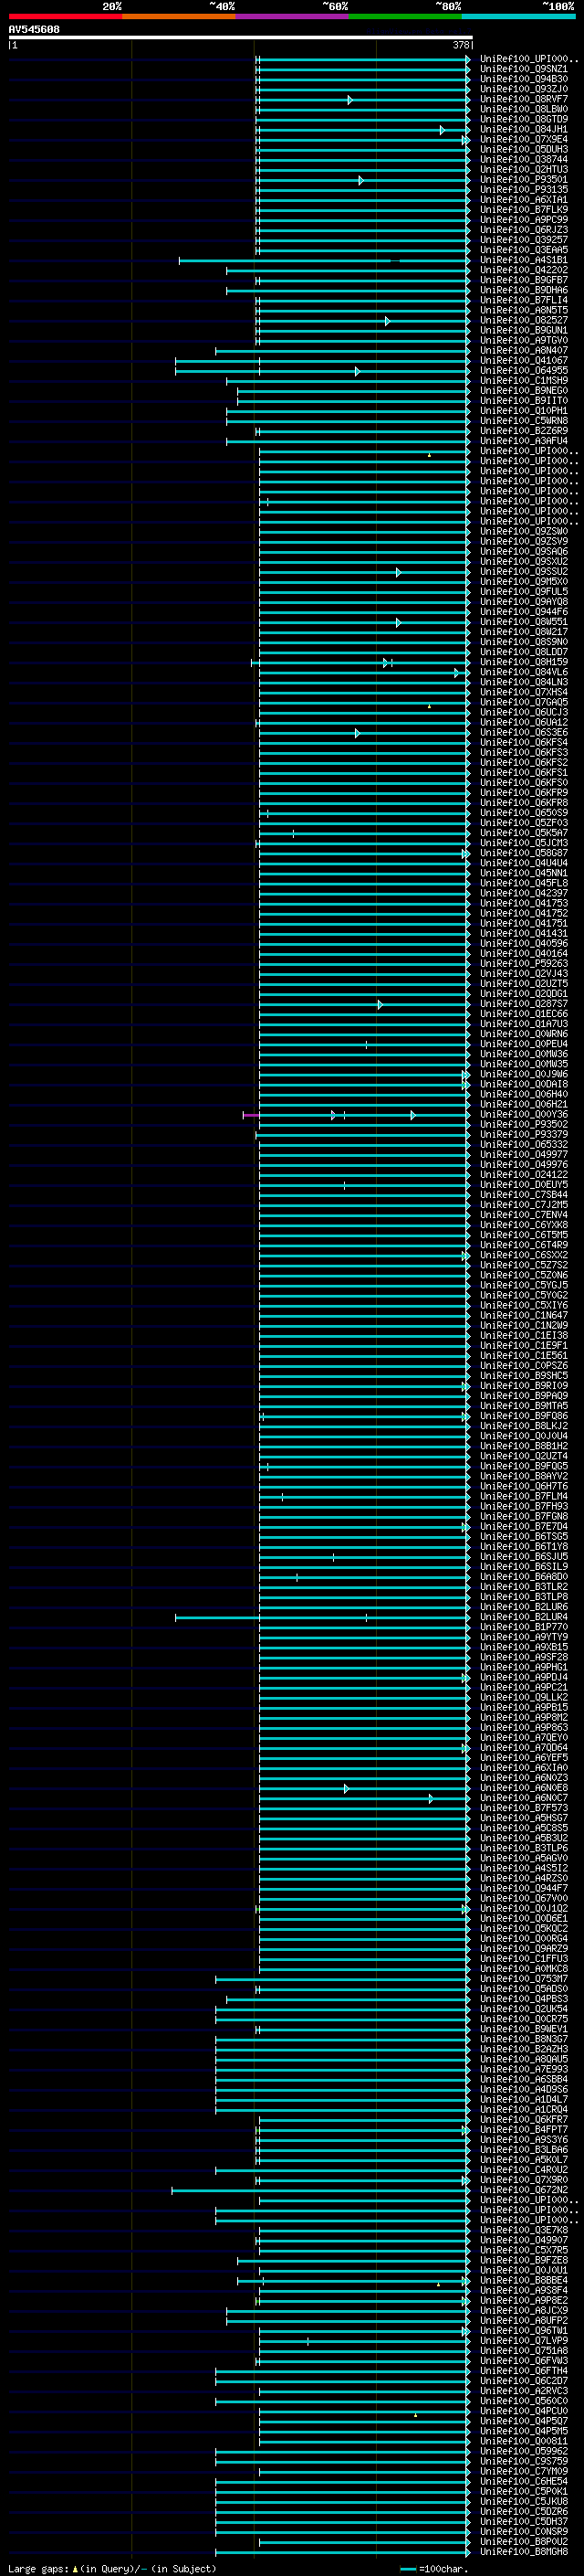Image resolution: width=584 pixels, height=2576 pixels.
Task: Click the alignment bar of UniRef100_A4S1B1
Action: pyautogui.click(x=325, y=261)
